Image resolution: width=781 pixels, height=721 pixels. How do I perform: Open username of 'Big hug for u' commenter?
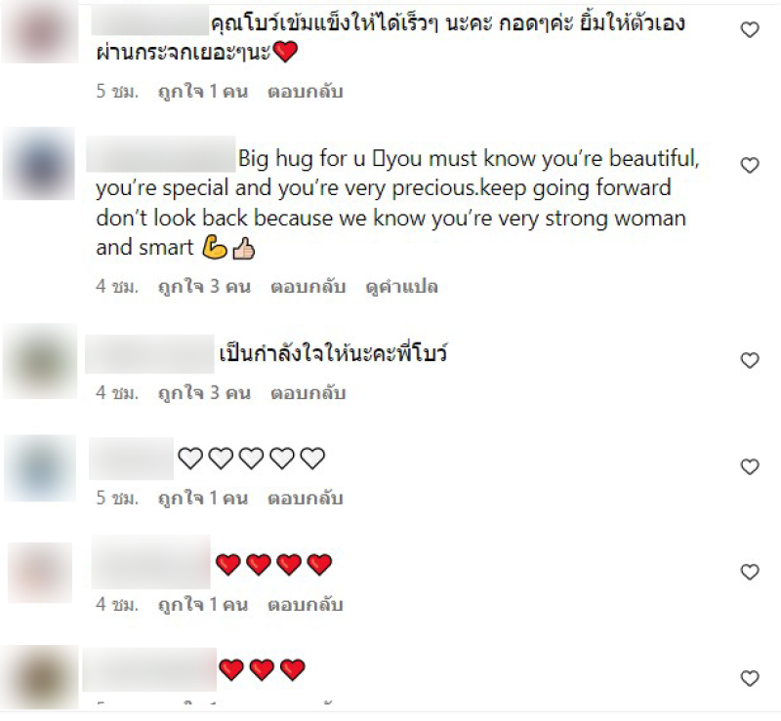coord(161,154)
